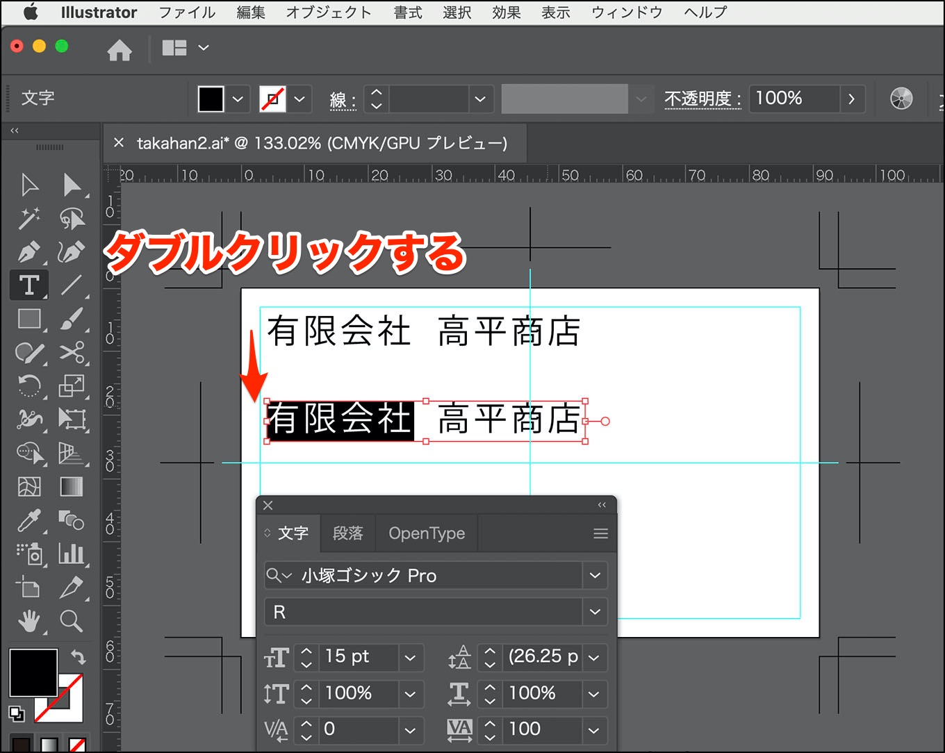Select the Paintbrush tool
Screen dimensions: 945x753
coord(72,319)
